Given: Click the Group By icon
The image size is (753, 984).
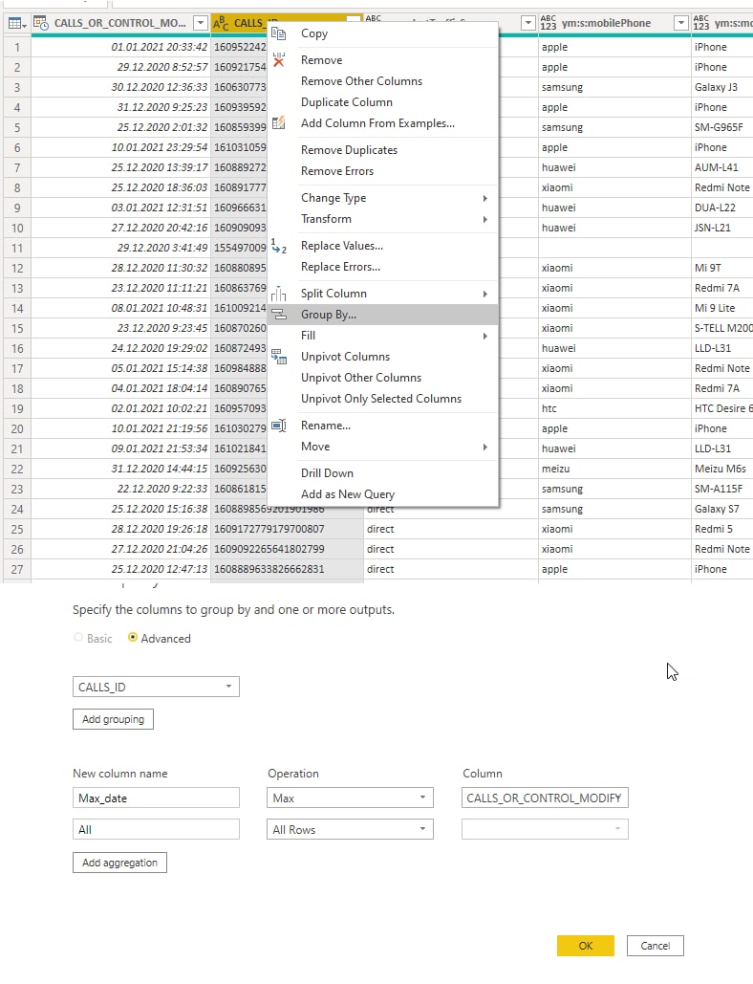Looking at the screenshot, I should [278, 315].
